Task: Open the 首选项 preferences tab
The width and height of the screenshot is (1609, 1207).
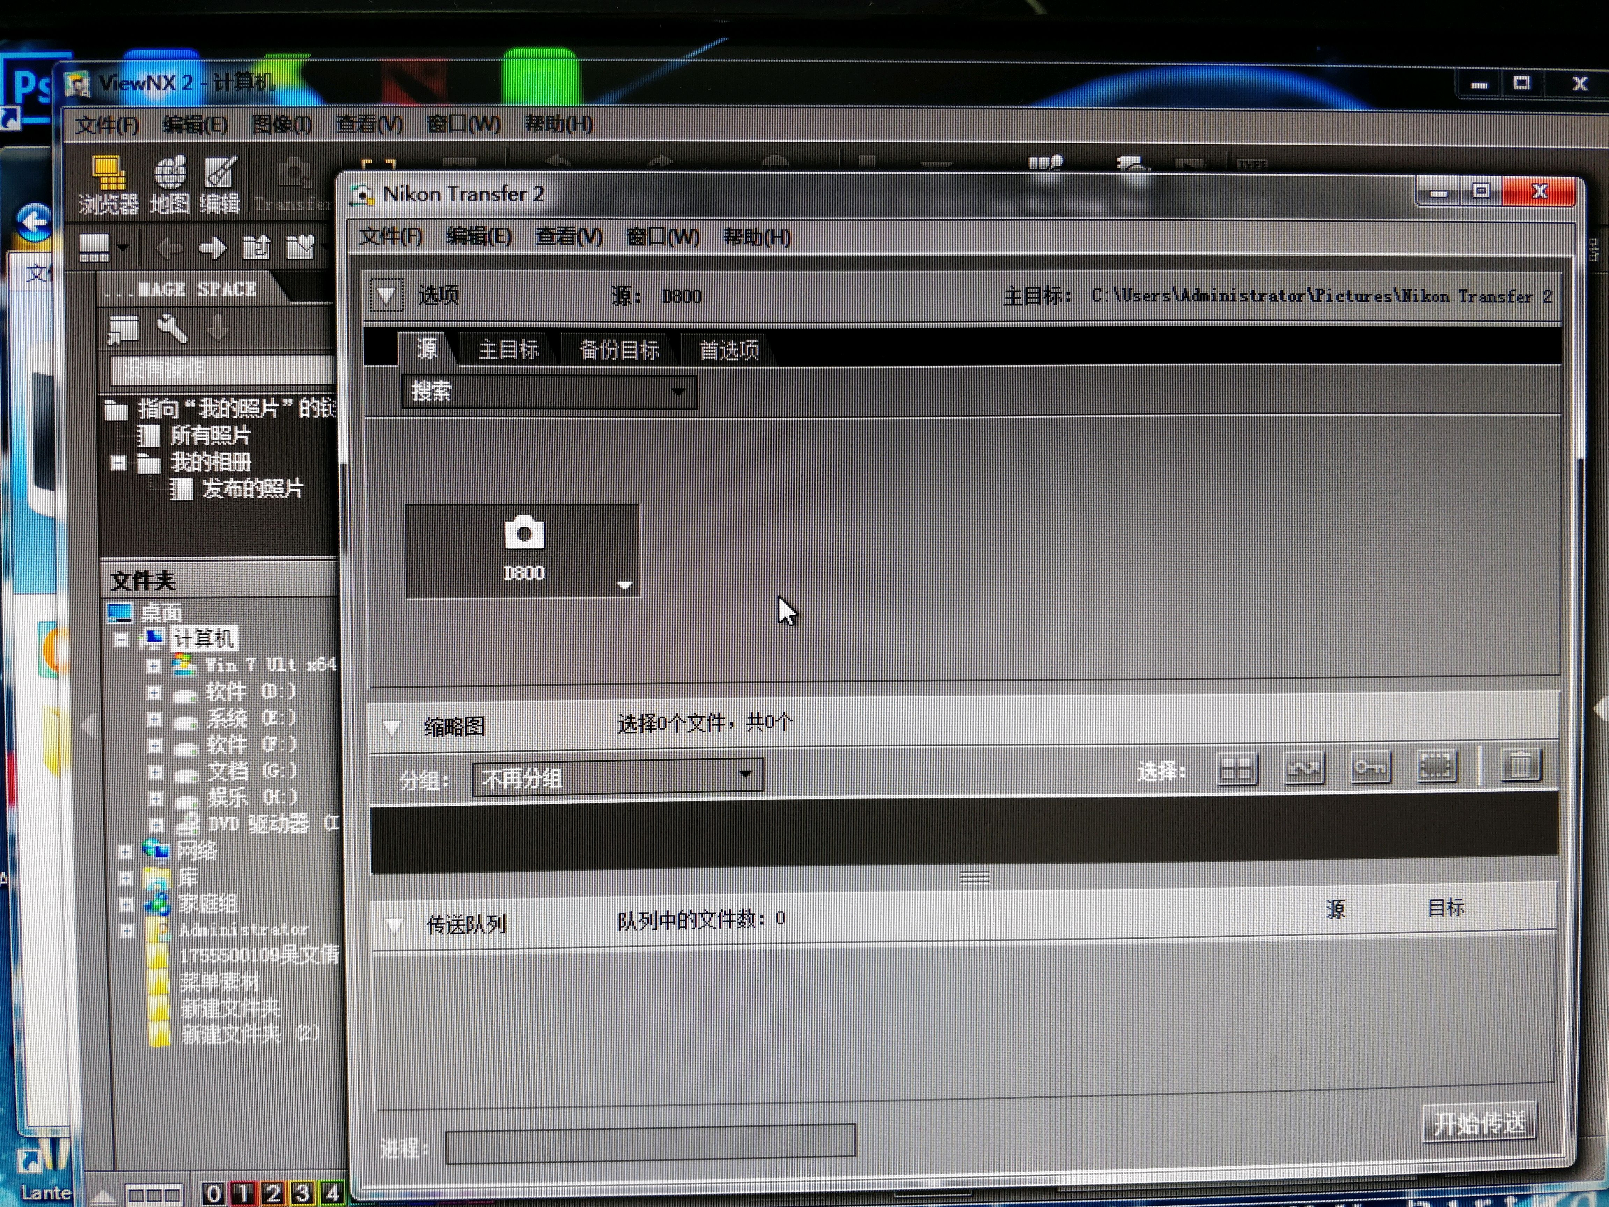Action: pos(729,350)
